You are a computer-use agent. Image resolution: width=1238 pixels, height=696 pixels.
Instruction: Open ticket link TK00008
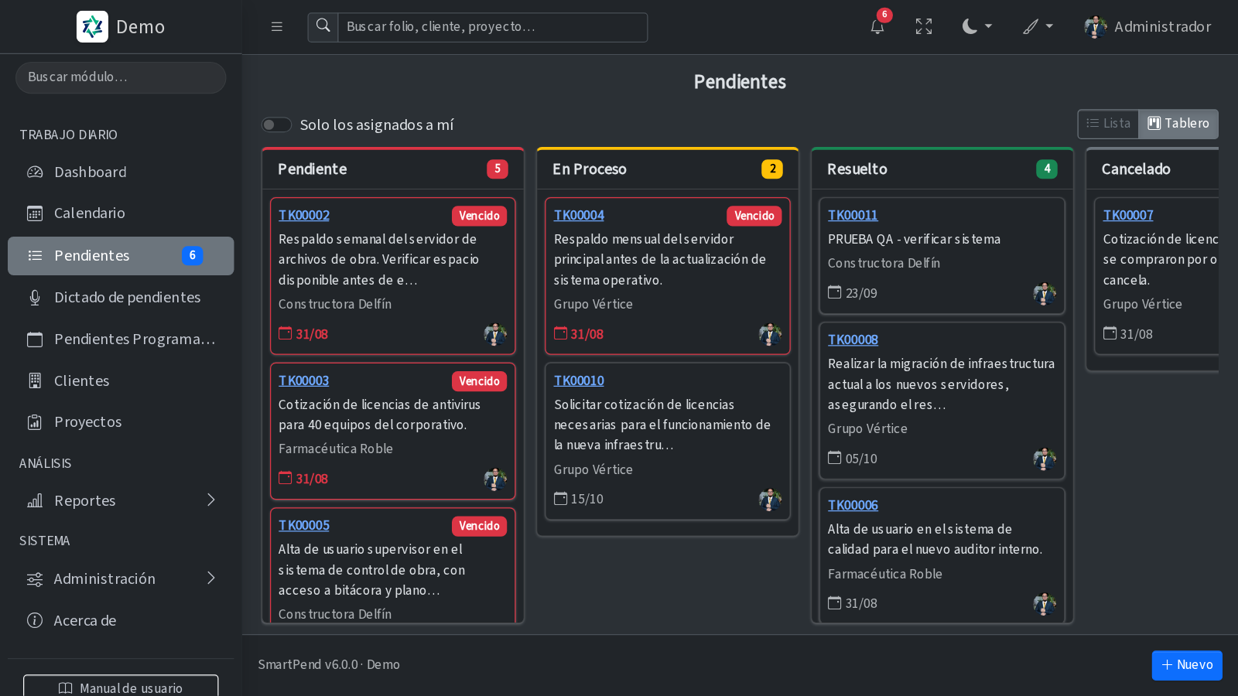pos(853,340)
